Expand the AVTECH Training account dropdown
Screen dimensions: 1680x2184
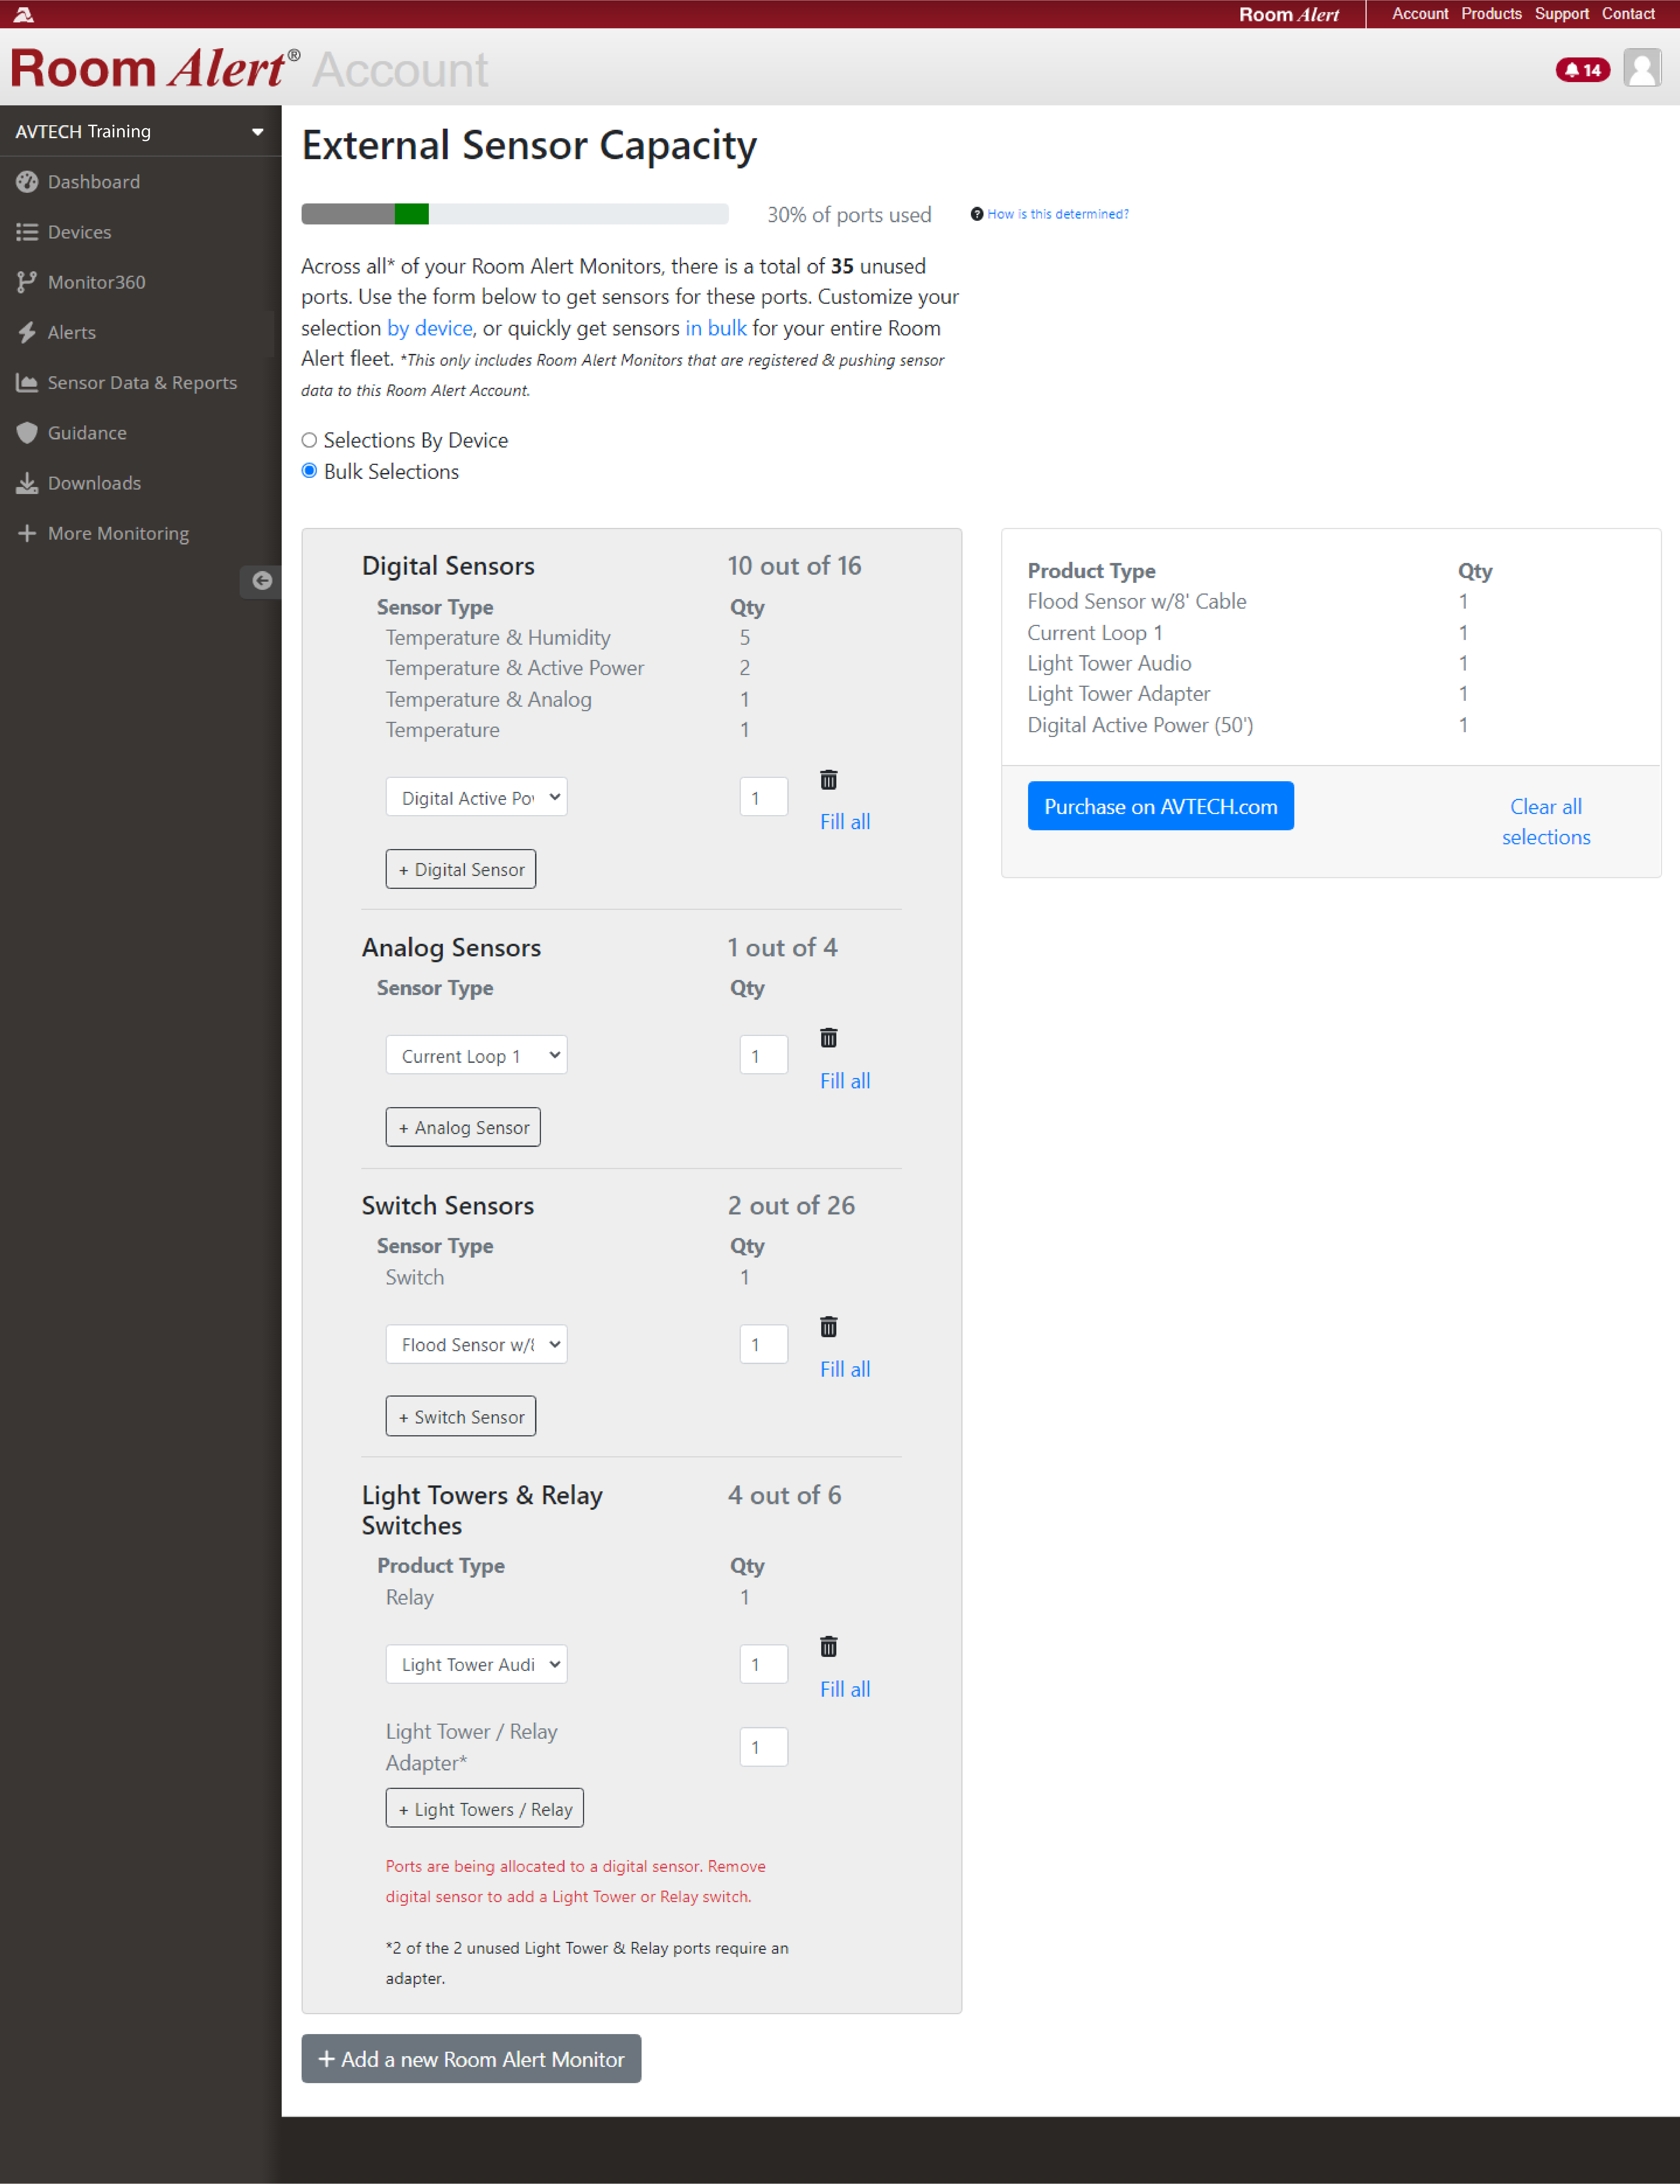140,131
